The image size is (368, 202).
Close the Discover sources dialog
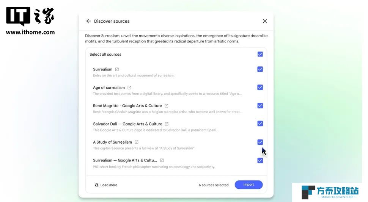pyautogui.click(x=265, y=21)
